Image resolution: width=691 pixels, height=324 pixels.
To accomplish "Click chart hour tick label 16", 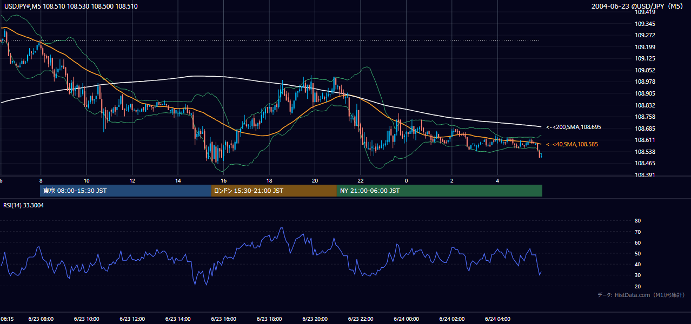I will (x=224, y=180).
